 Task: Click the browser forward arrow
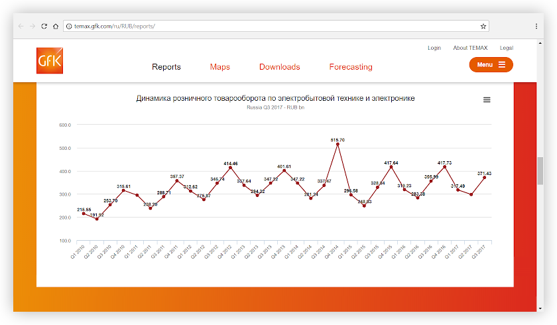[32, 26]
